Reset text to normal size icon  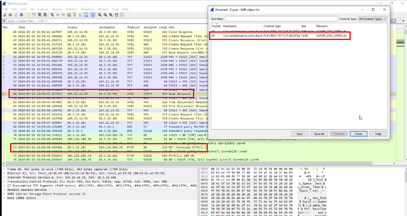click(111, 15)
